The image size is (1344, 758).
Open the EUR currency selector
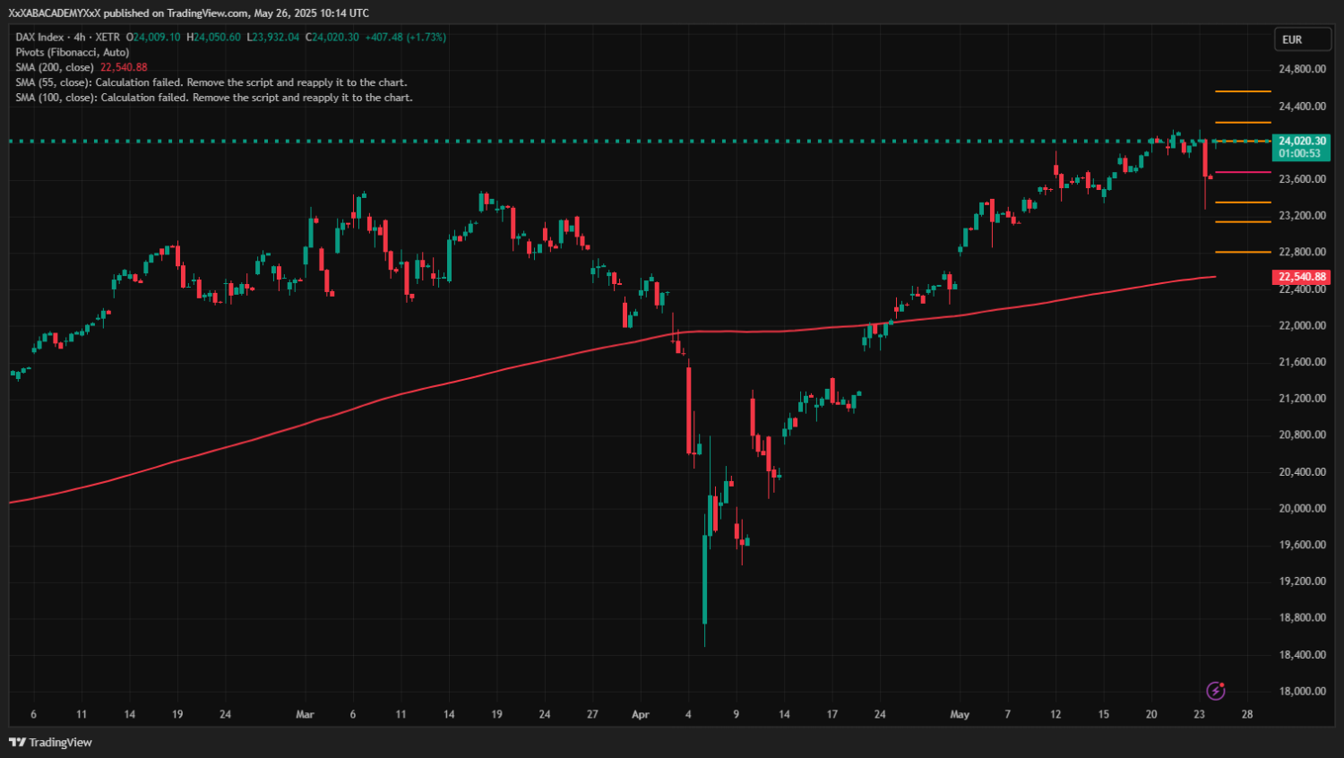coord(1301,39)
